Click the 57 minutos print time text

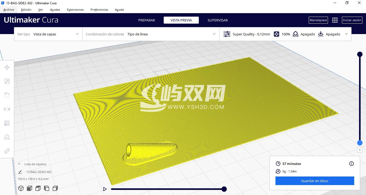(292, 164)
